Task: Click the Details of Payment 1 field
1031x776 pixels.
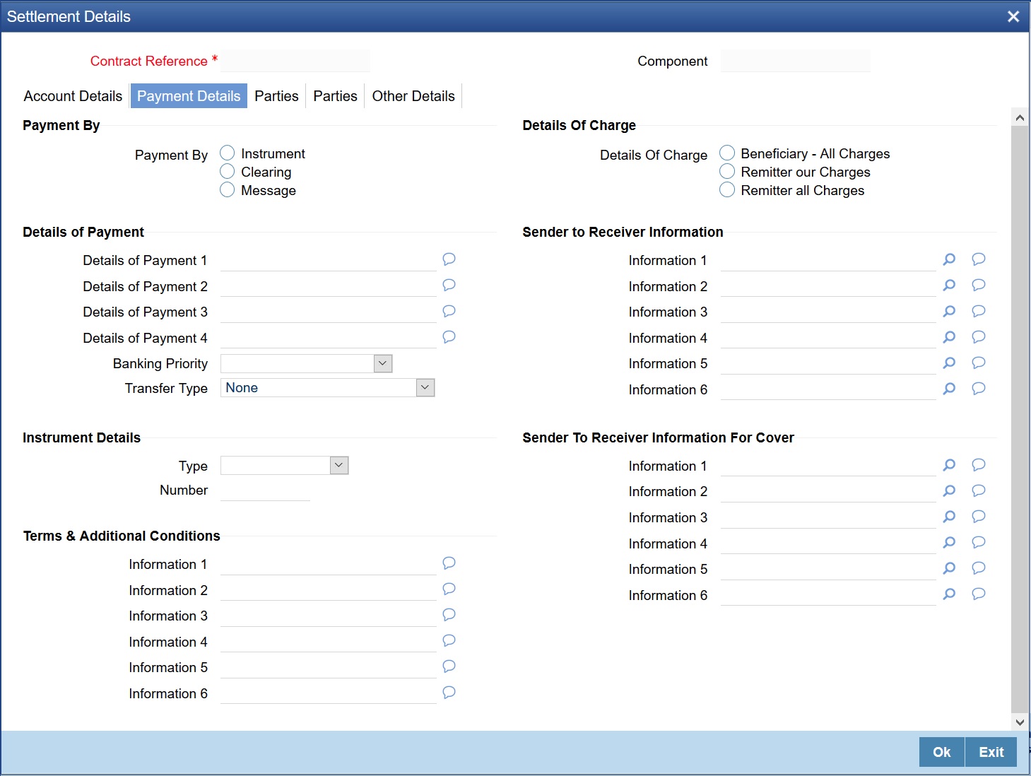Action: point(329,260)
